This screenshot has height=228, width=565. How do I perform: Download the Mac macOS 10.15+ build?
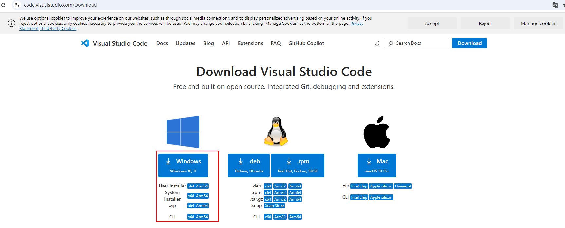click(377, 165)
